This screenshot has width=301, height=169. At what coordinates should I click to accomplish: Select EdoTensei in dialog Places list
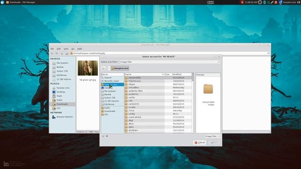[112, 104]
